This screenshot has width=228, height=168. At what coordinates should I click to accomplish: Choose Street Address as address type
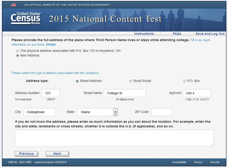point(77,81)
